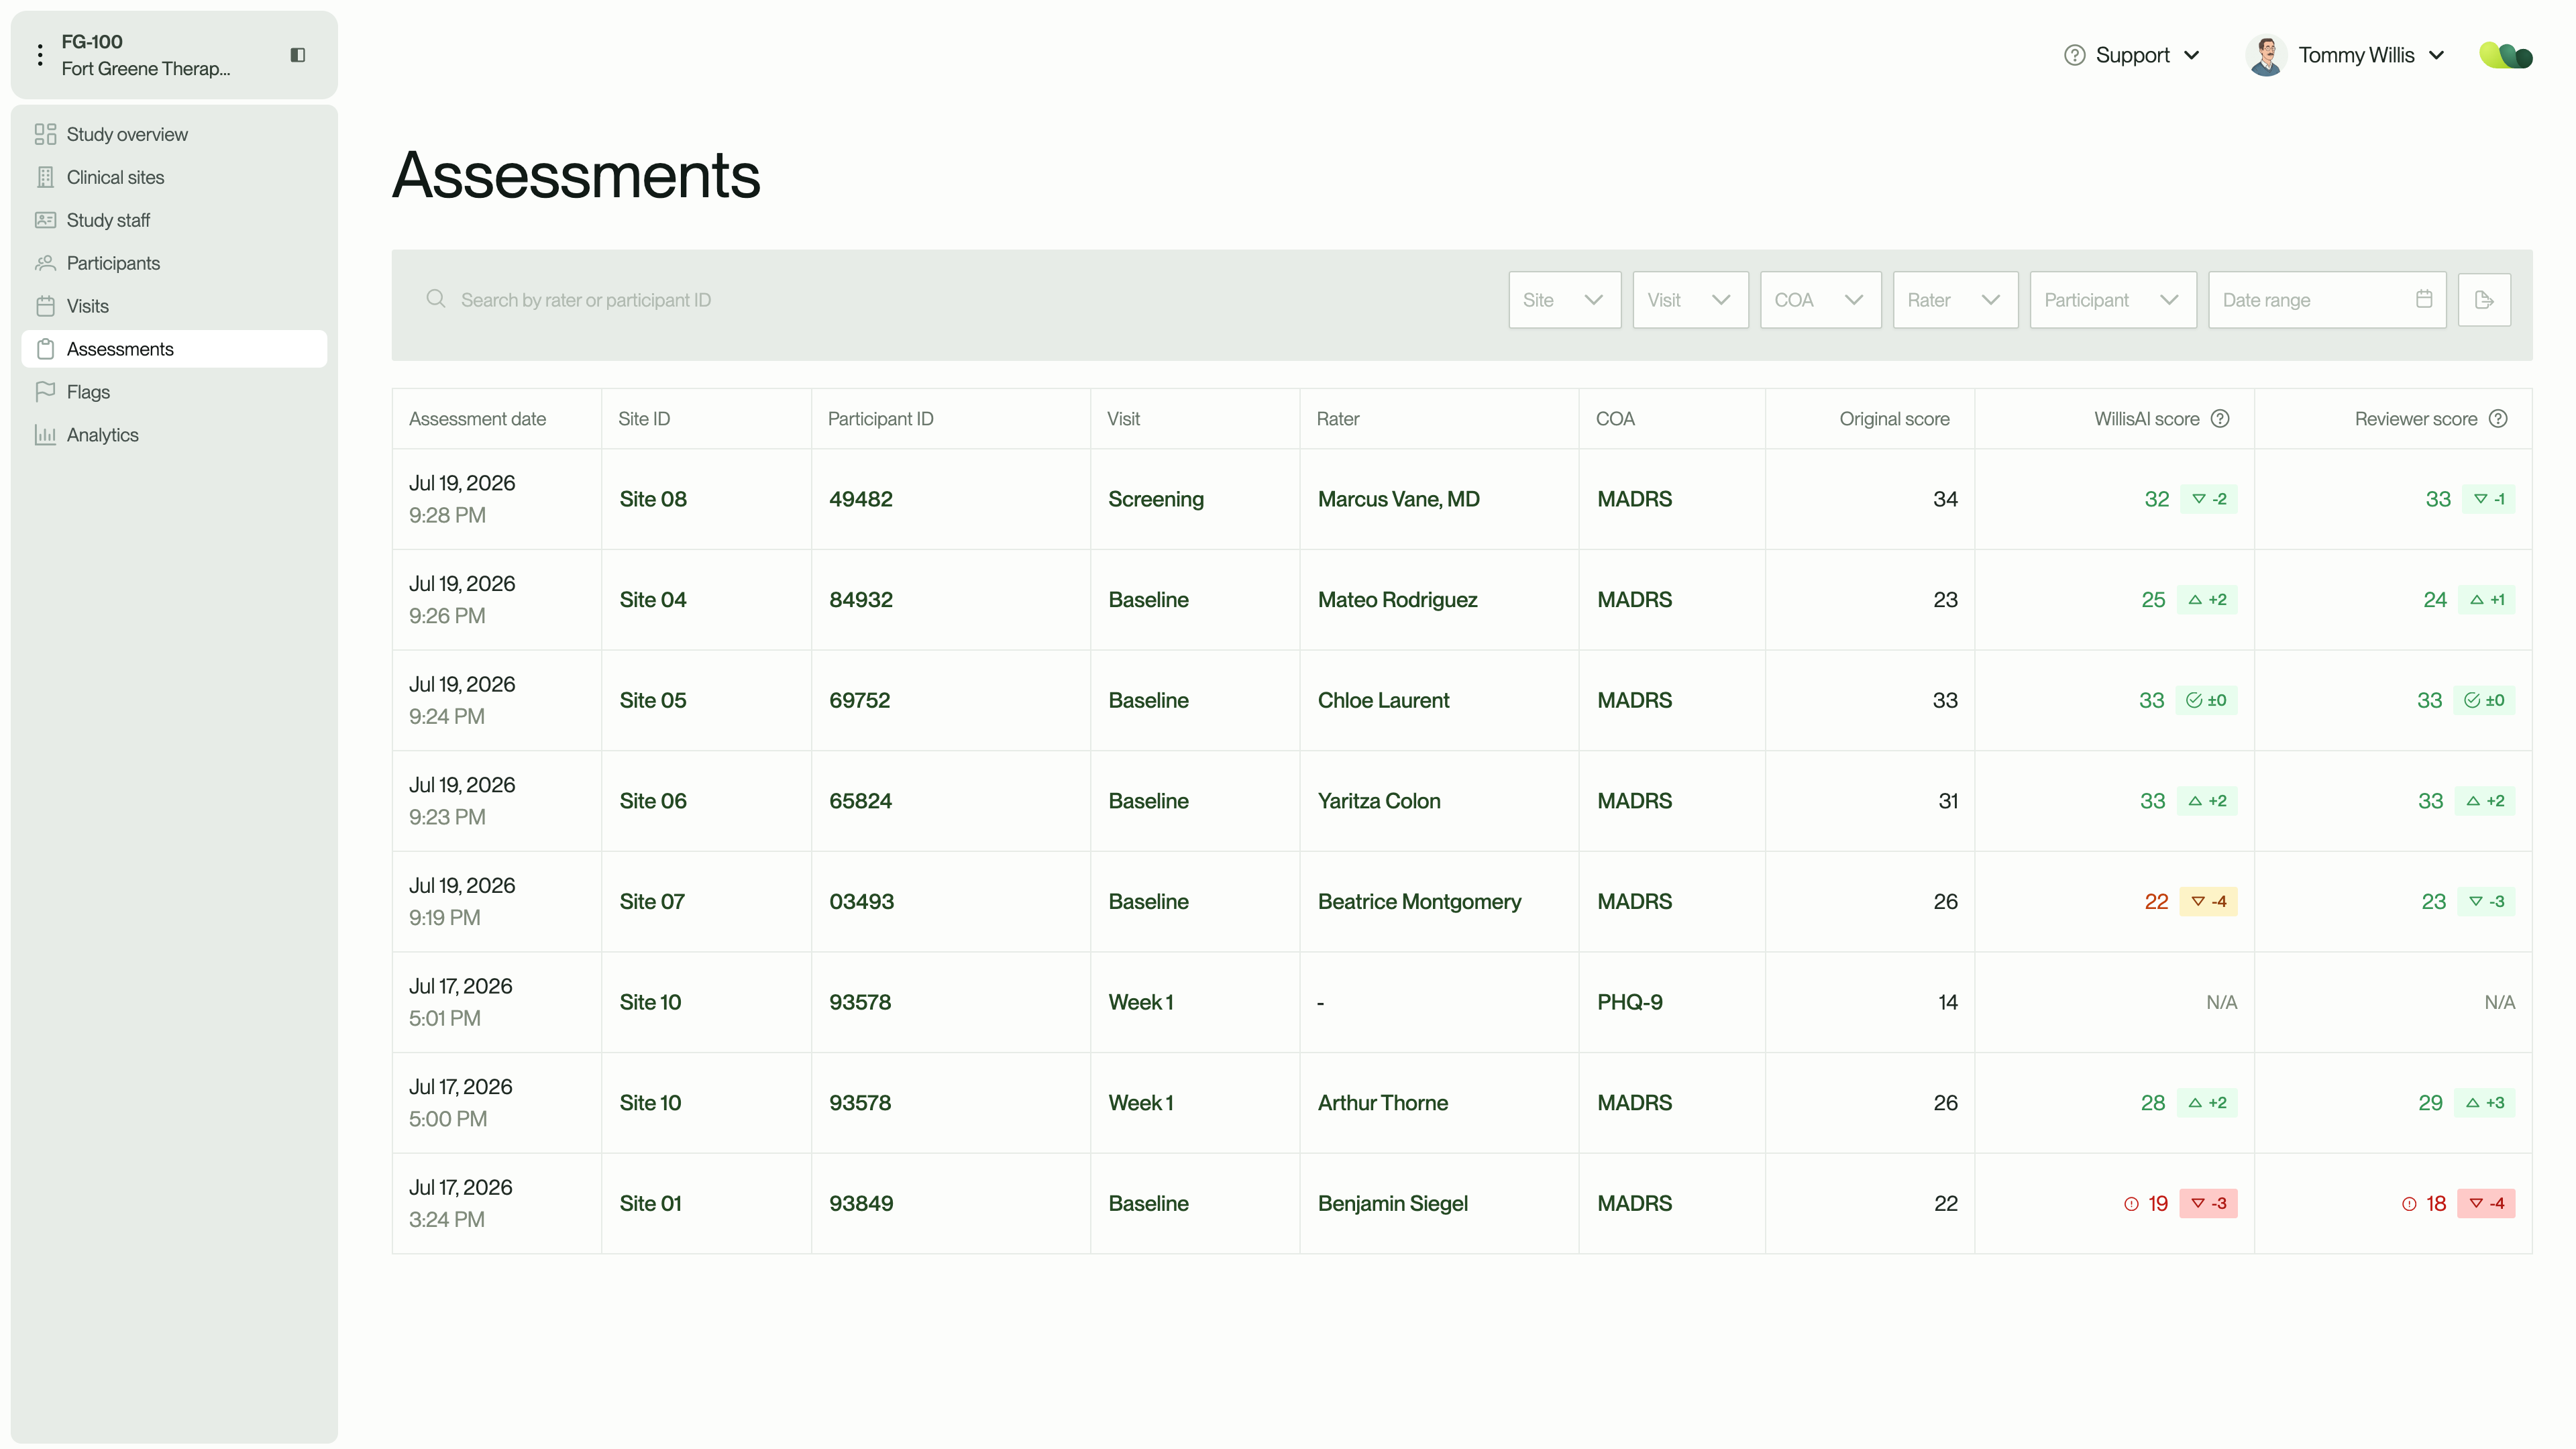This screenshot has height=1449, width=2576.
Task: Click the Analytics bar chart icon
Action: click(45, 435)
